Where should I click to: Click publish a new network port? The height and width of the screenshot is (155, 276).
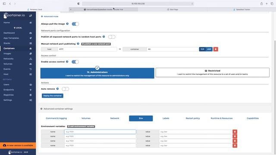point(96,44)
